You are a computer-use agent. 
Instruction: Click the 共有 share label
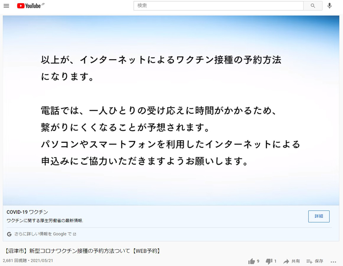(x=296, y=261)
